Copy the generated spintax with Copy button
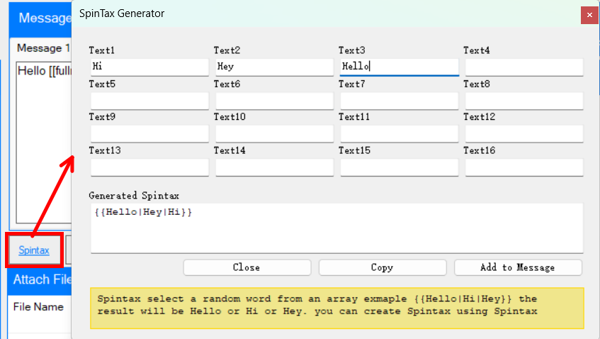This screenshot has width=600, height=339. click(x=383, y=267)
